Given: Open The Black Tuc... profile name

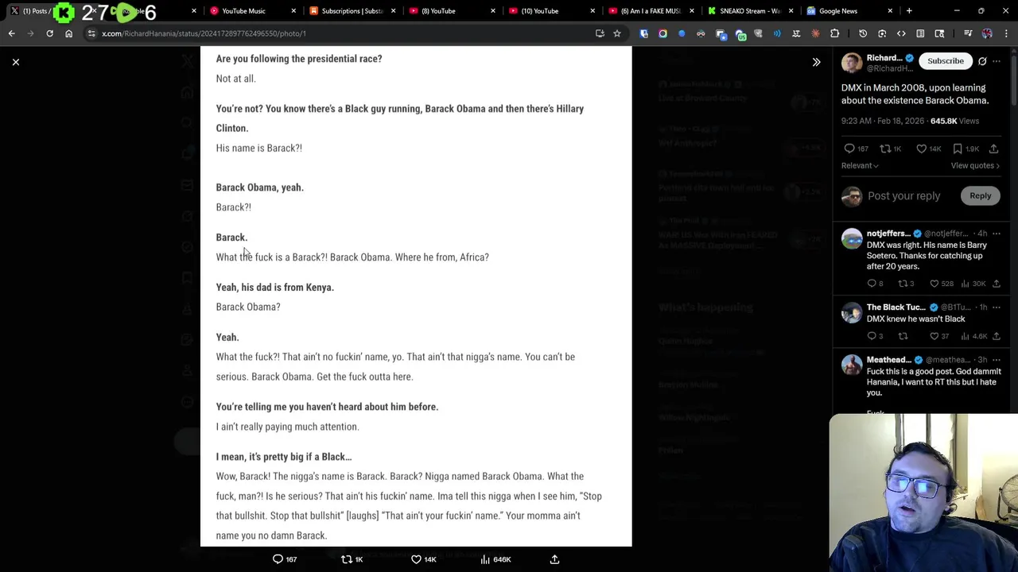Looking at the screenshot, I should pos(896,307).
